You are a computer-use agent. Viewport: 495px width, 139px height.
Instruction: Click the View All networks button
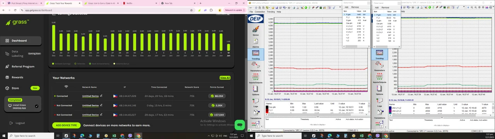[225, 78]
